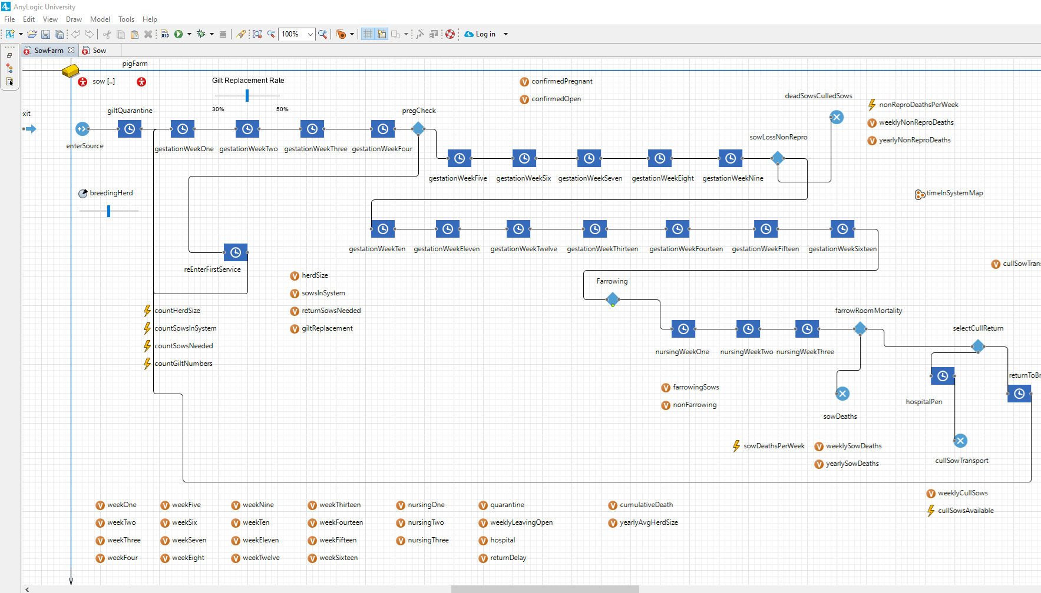The image size is (1041, 593).
Task: Create a new model with the New icon
Action: (x=10, y=34)
